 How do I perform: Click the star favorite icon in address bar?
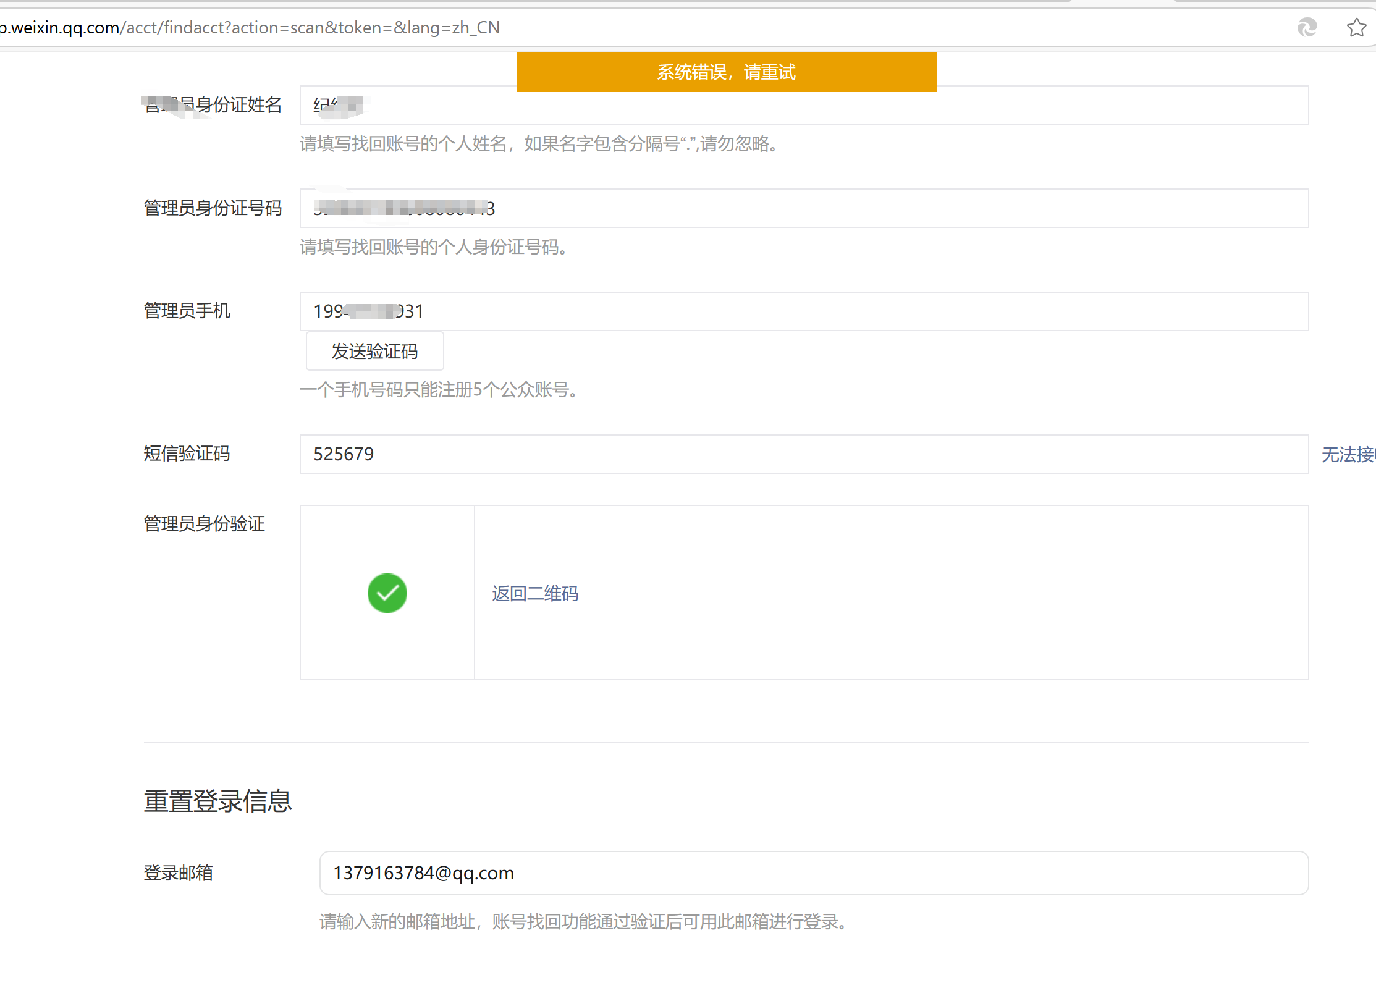coord(1356,27)
